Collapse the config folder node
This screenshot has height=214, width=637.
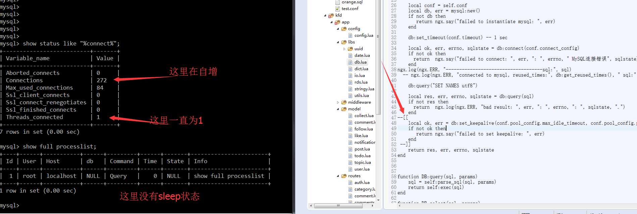tap(338, 29)
